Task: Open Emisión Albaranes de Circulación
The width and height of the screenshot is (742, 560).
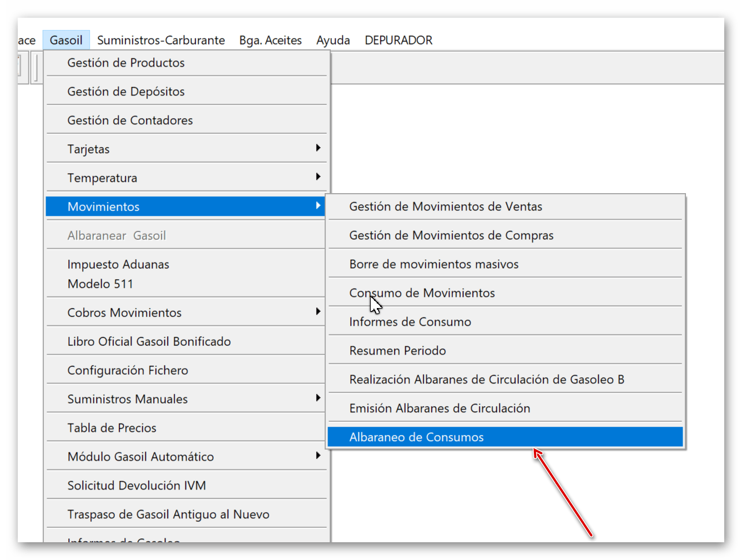Action: (440, 408)
